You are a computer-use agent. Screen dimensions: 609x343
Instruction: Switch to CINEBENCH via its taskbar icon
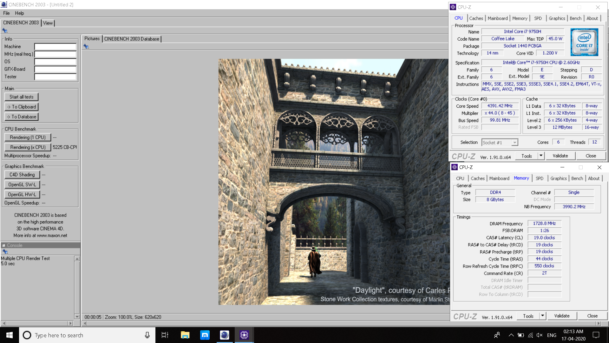[x=225, y=335]
